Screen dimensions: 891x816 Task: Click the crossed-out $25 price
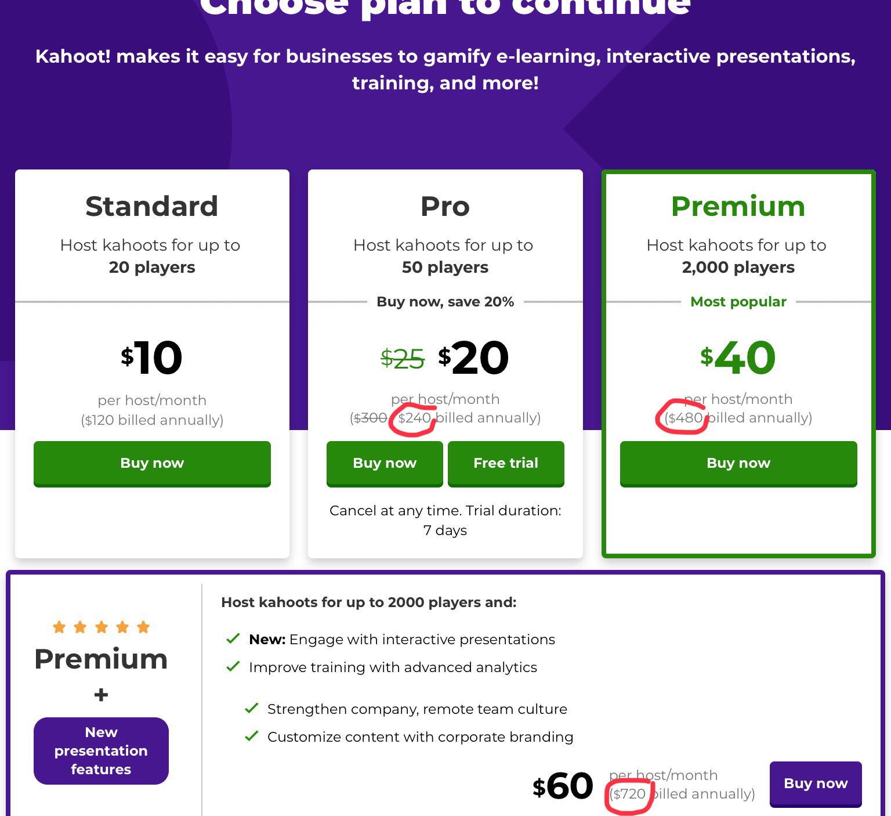coord(402,359)
